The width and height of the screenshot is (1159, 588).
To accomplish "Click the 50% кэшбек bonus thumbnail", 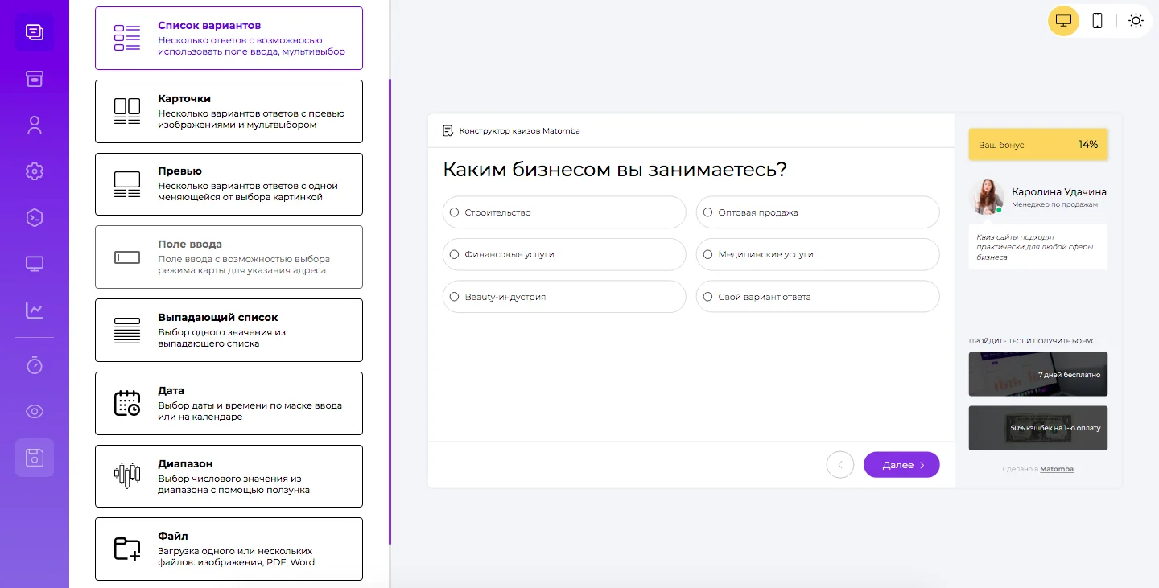I will 1038,428.
